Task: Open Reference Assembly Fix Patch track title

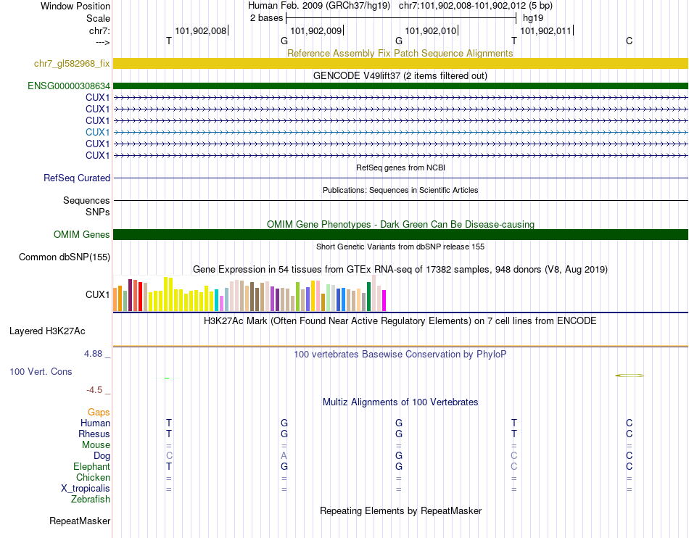Action: pyautogui.click(x=400, y=53)
